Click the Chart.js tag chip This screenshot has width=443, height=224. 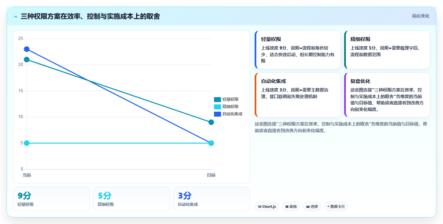tap(267, 206)
